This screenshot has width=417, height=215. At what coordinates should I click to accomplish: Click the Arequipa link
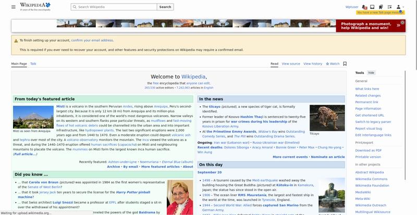(x=161, y=106)
